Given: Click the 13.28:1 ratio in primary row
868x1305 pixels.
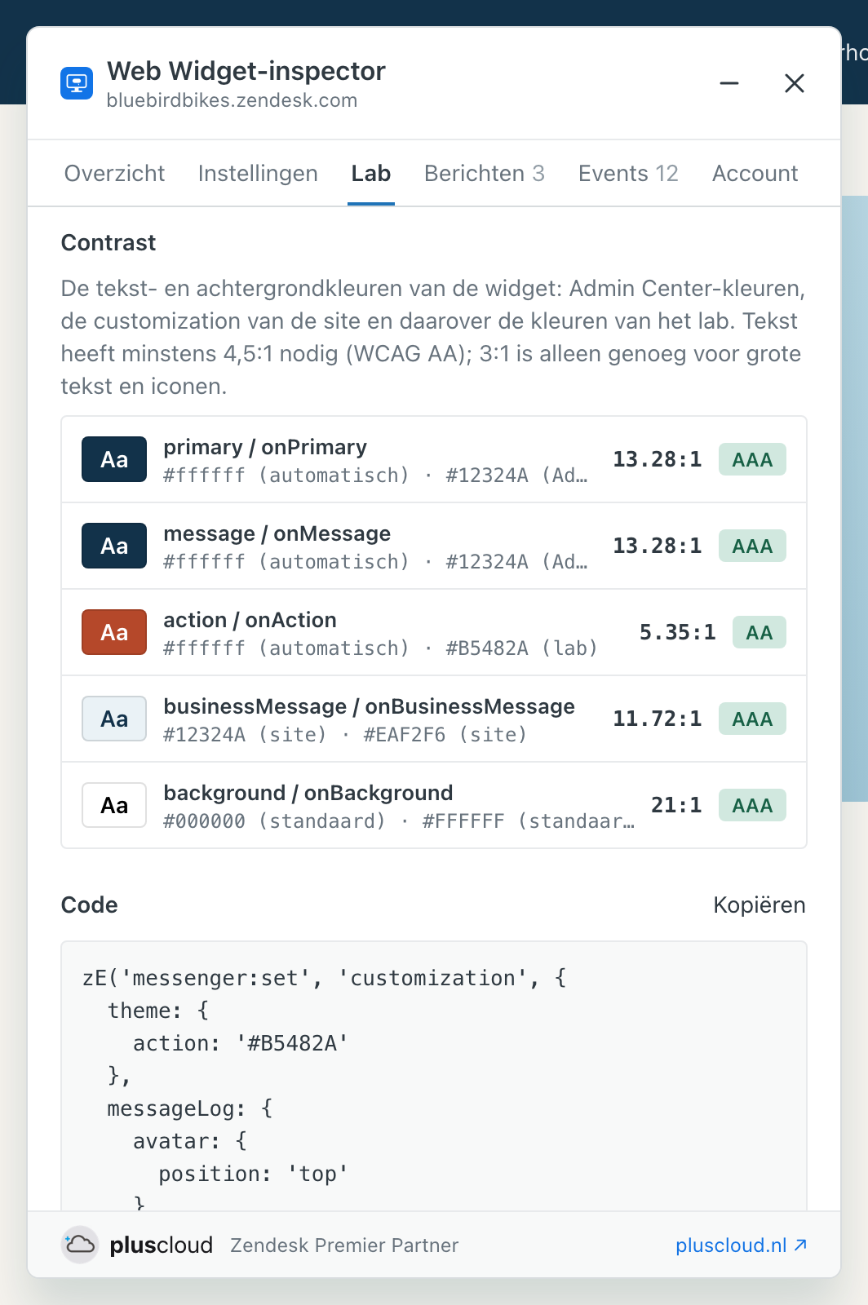Looking at the screenshot, I should 658,459.
